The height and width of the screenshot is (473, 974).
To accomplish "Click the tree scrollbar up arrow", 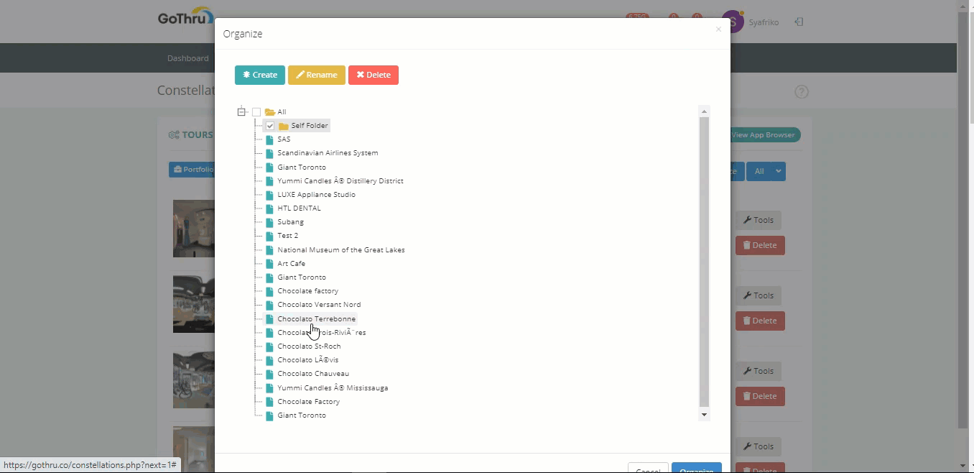I will pos(704,111).
